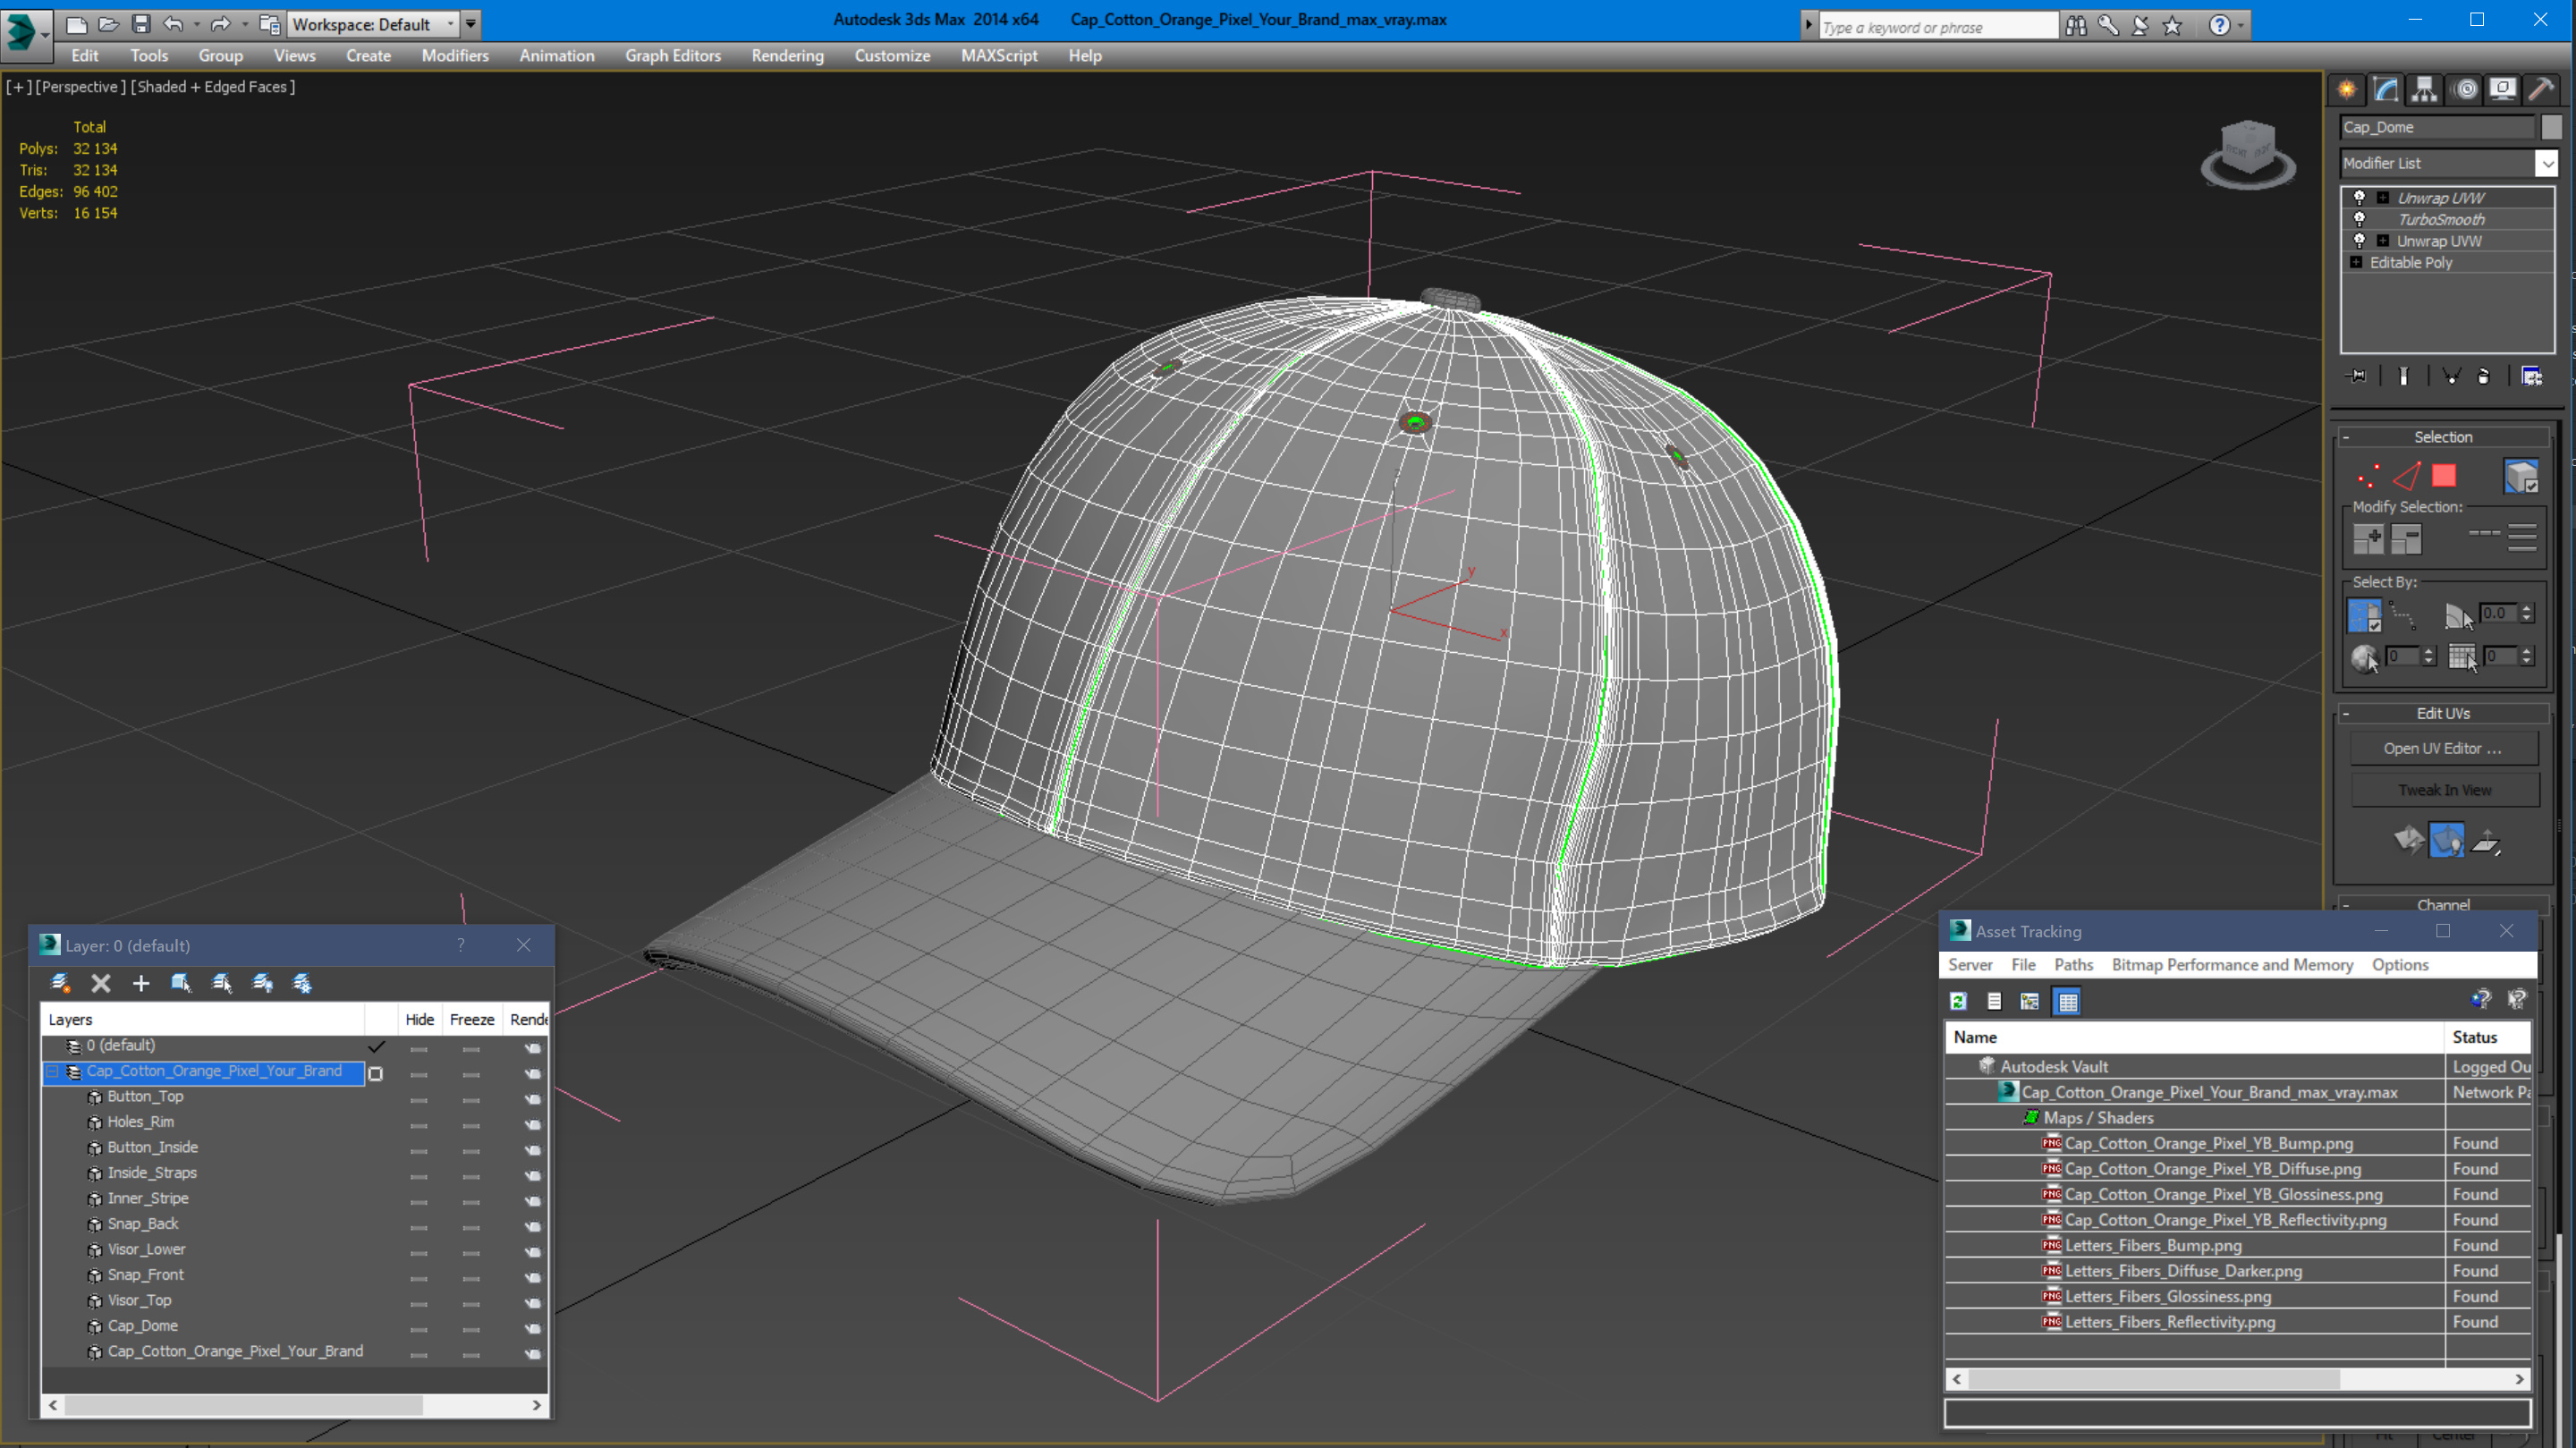The image size is (2576, 1448).
Task: Click the Tweak In View button
Action: click(x=2444, y=790)
